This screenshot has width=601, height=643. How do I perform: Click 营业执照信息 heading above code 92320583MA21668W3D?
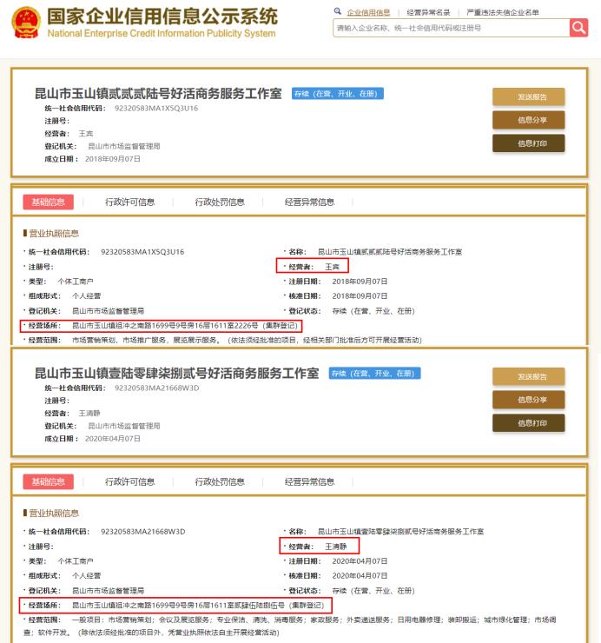coord(54,513)
